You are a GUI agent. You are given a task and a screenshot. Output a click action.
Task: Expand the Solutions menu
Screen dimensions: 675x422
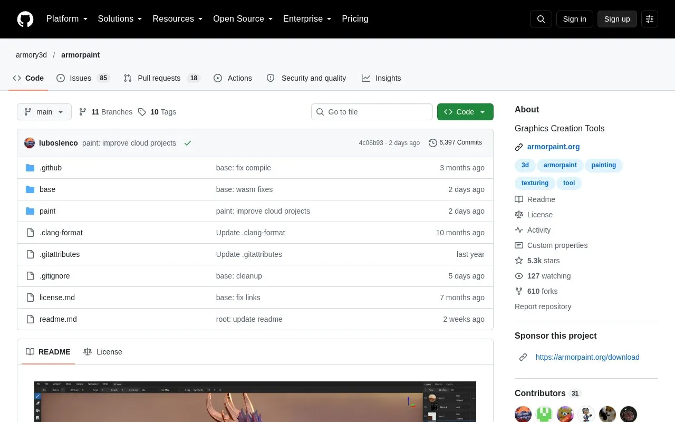pos(120,19)
